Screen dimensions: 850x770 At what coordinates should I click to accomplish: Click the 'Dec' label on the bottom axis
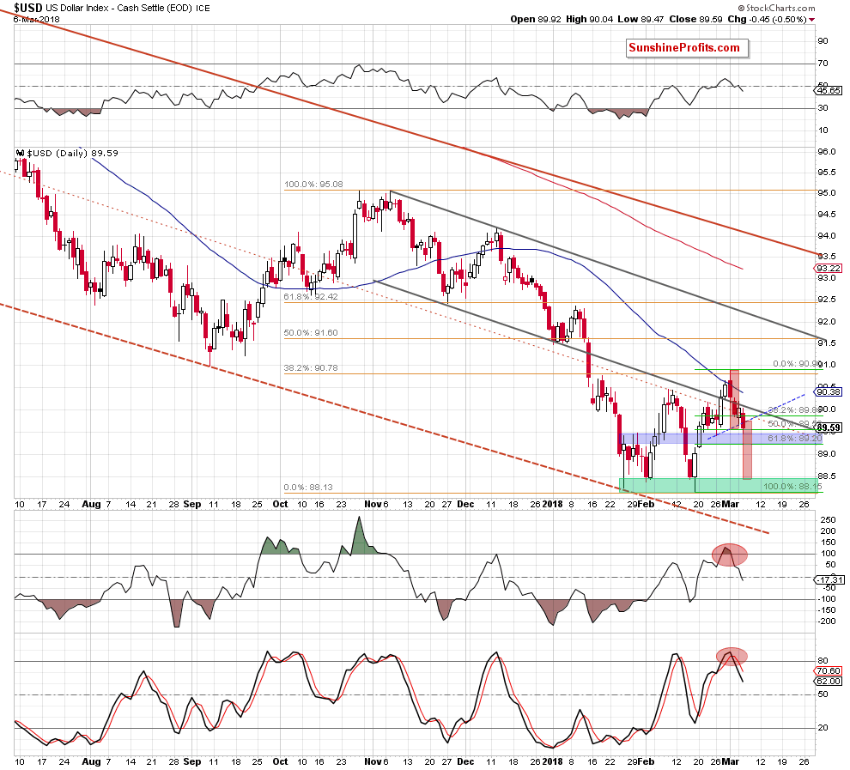pos(465,761)
